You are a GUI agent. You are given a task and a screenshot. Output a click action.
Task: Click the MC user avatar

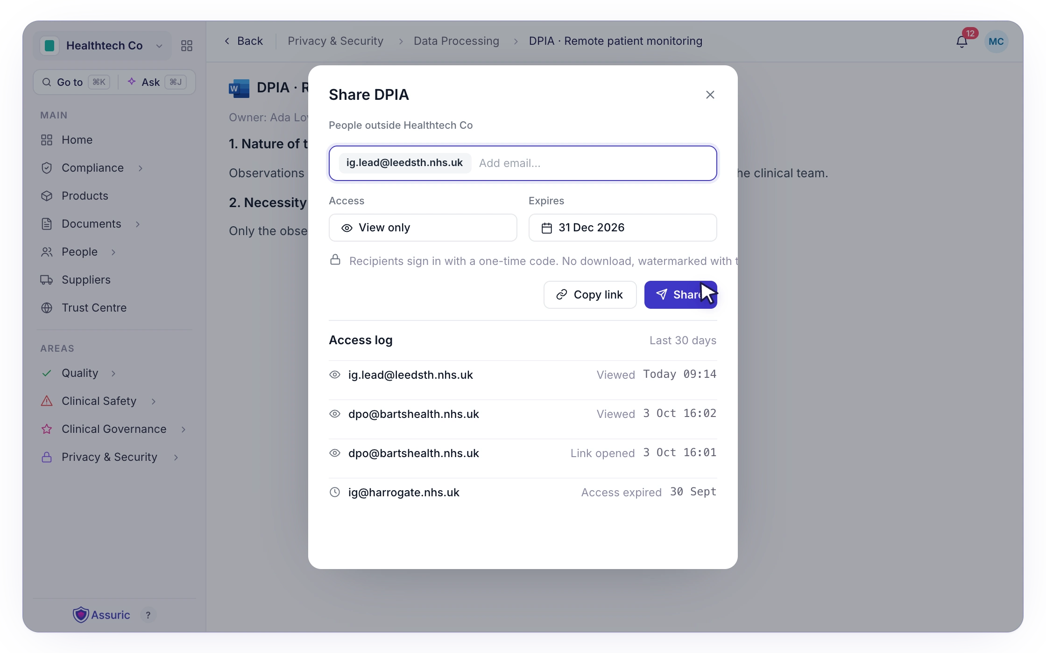(996, 42)
